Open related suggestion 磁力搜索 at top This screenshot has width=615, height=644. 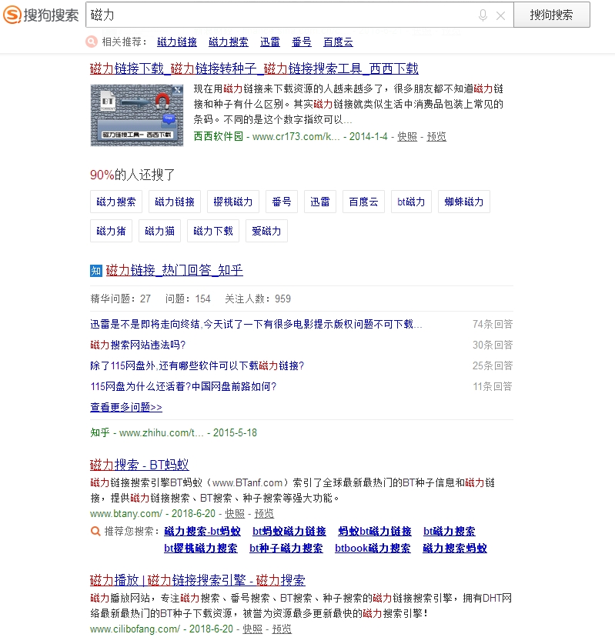pyautogui.click(x=229, y=42)
